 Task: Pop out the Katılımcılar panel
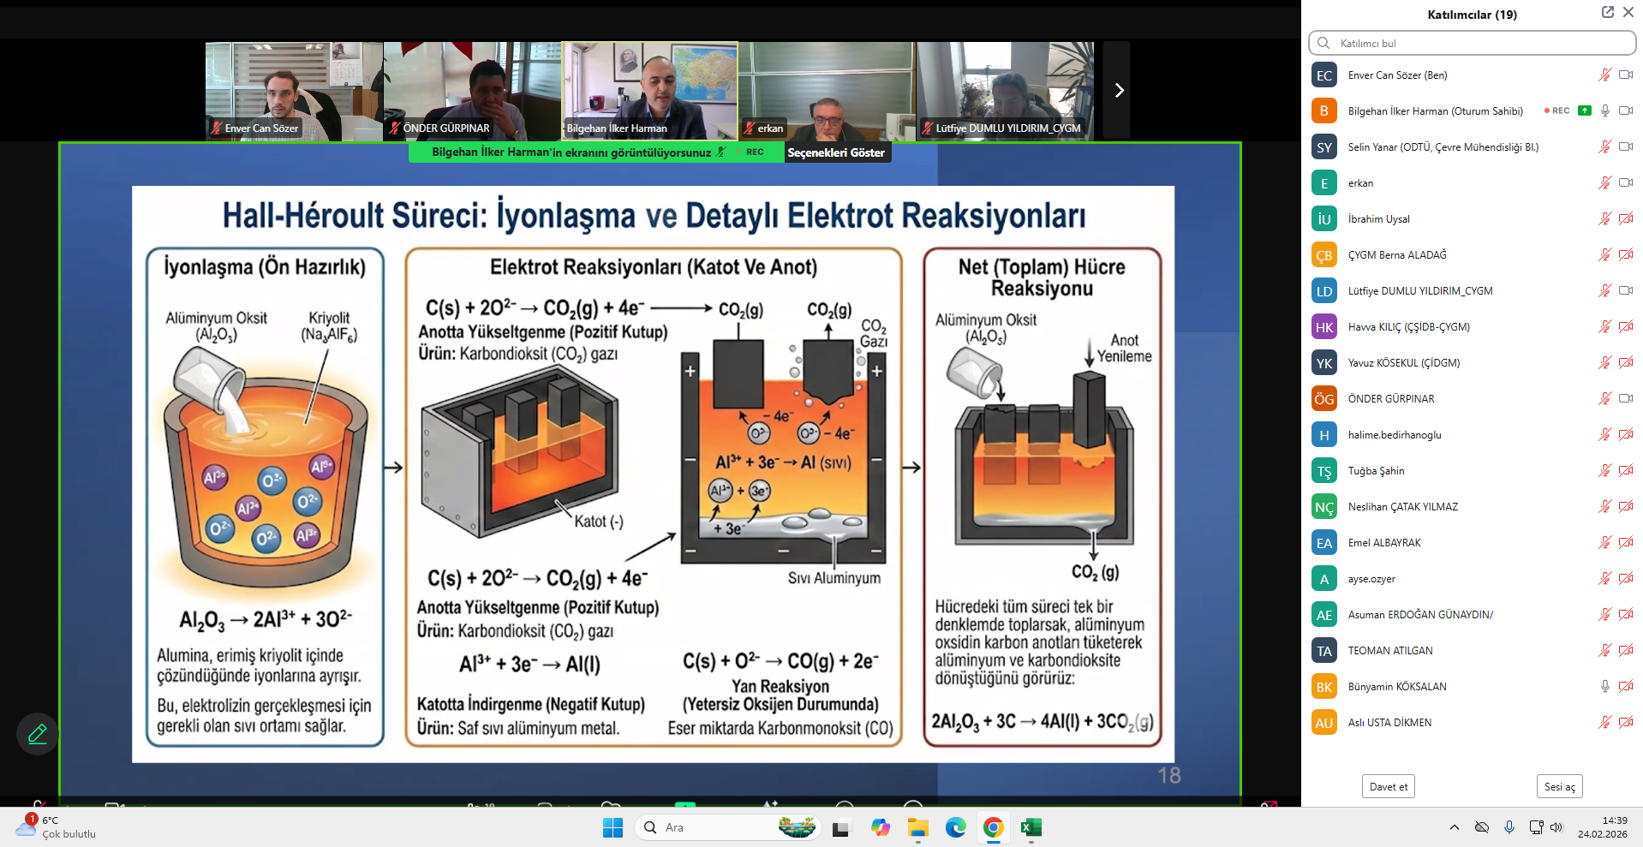coord(1607,12)
